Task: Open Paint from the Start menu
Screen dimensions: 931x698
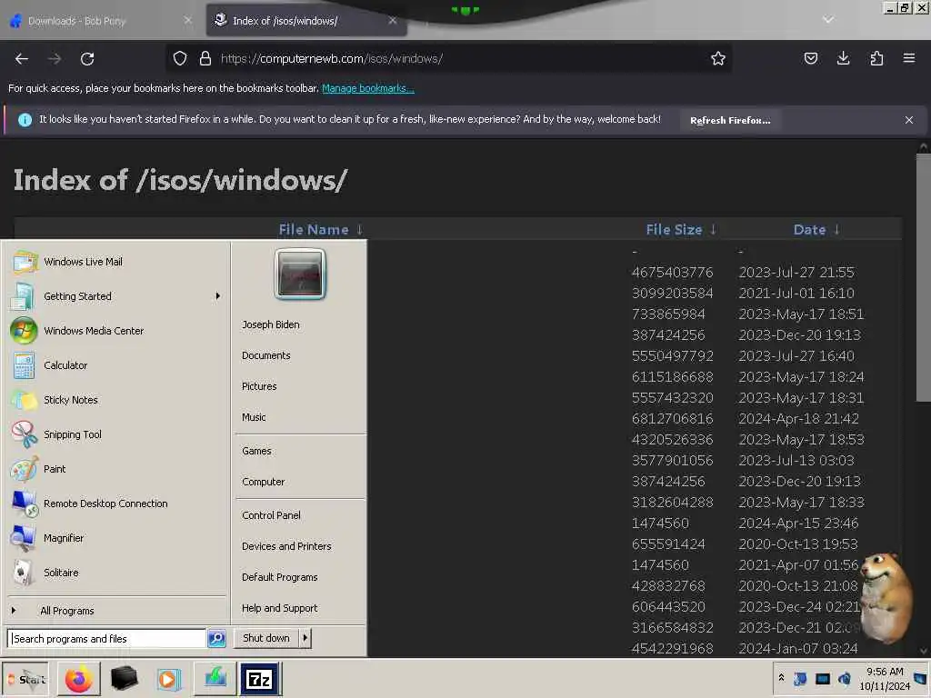Action: (x=115, y=469)
